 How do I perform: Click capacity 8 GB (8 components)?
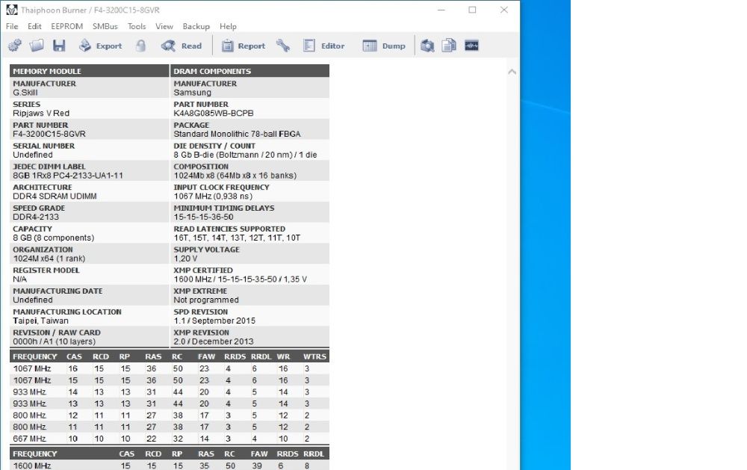click(54, 238)
